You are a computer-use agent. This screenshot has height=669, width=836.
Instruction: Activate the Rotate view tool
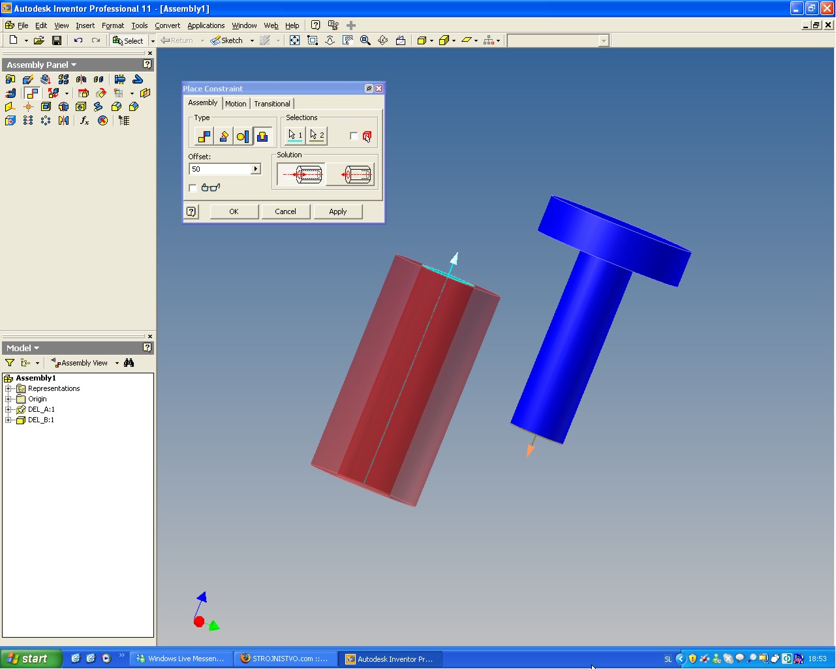click(x=383, y=40)
